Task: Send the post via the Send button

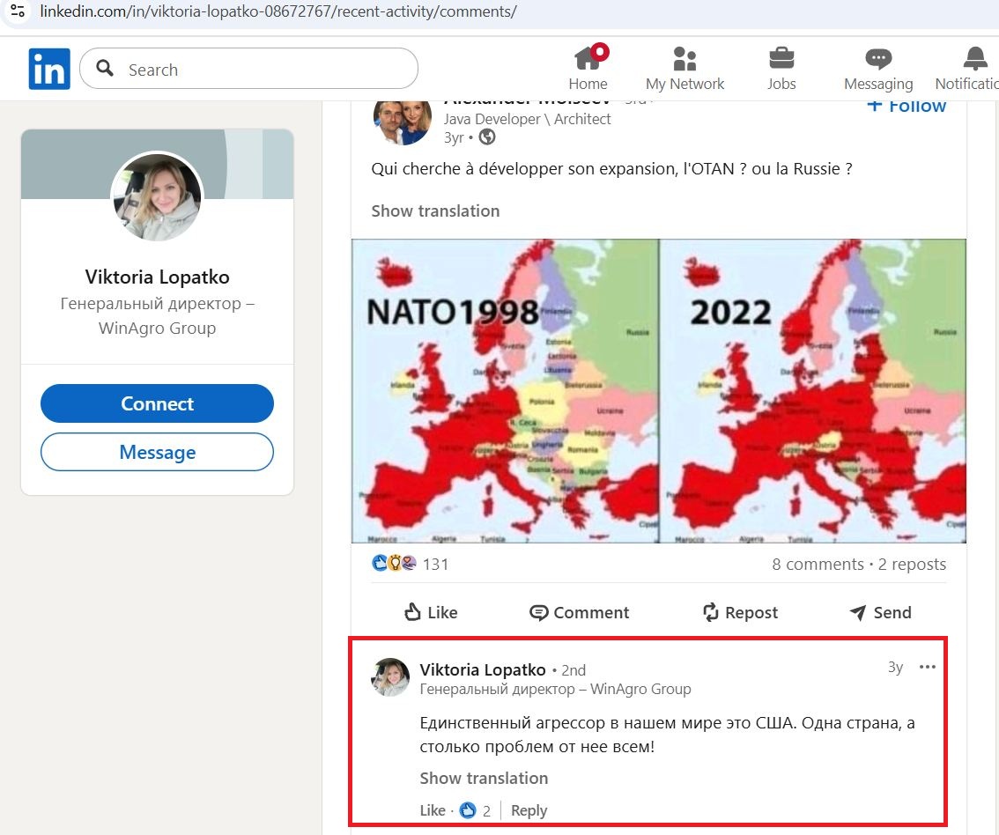Action: (x=879, y=612)
